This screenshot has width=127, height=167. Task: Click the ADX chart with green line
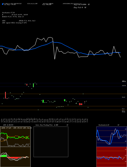(15, 137)
